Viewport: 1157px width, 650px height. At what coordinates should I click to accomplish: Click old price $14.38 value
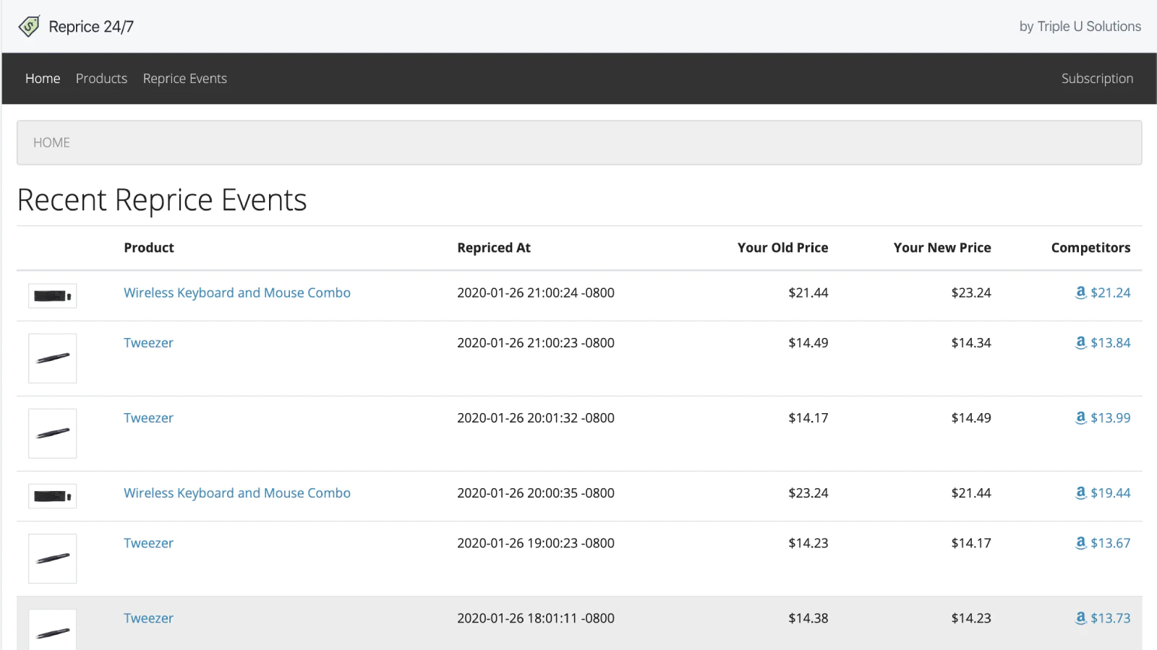click(808, 618)
